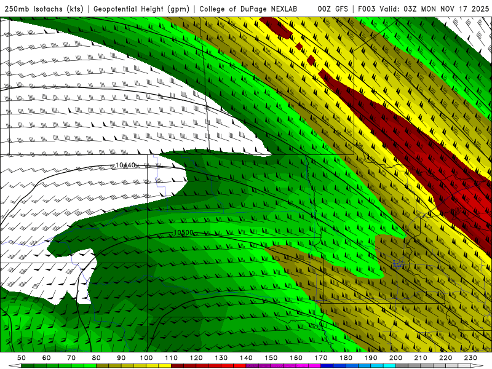492x369 pixels.
Task: Click the 200 label on color scale
Action: coord(395,358)
